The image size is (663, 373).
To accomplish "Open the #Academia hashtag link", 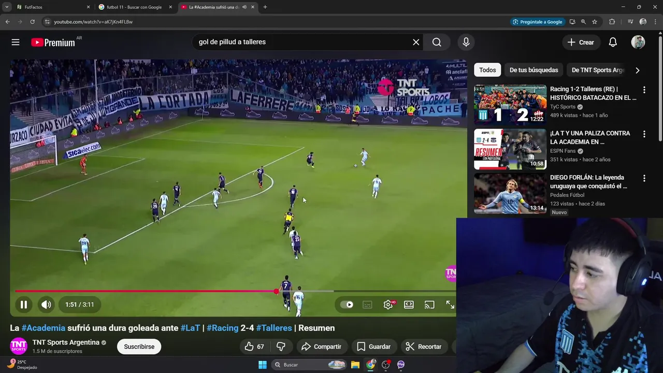I will click(x=44, y=328).
